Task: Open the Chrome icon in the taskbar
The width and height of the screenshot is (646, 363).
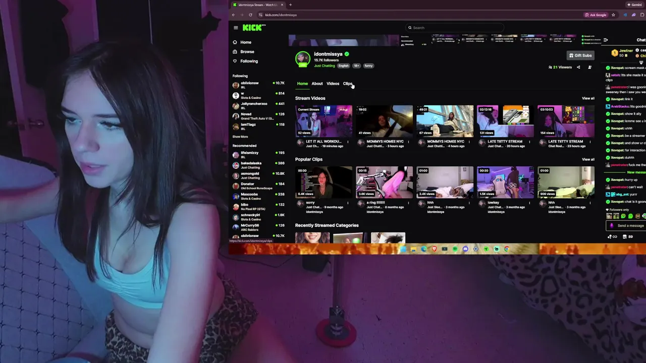Action: pyautogui.click(x=507, y=249)
